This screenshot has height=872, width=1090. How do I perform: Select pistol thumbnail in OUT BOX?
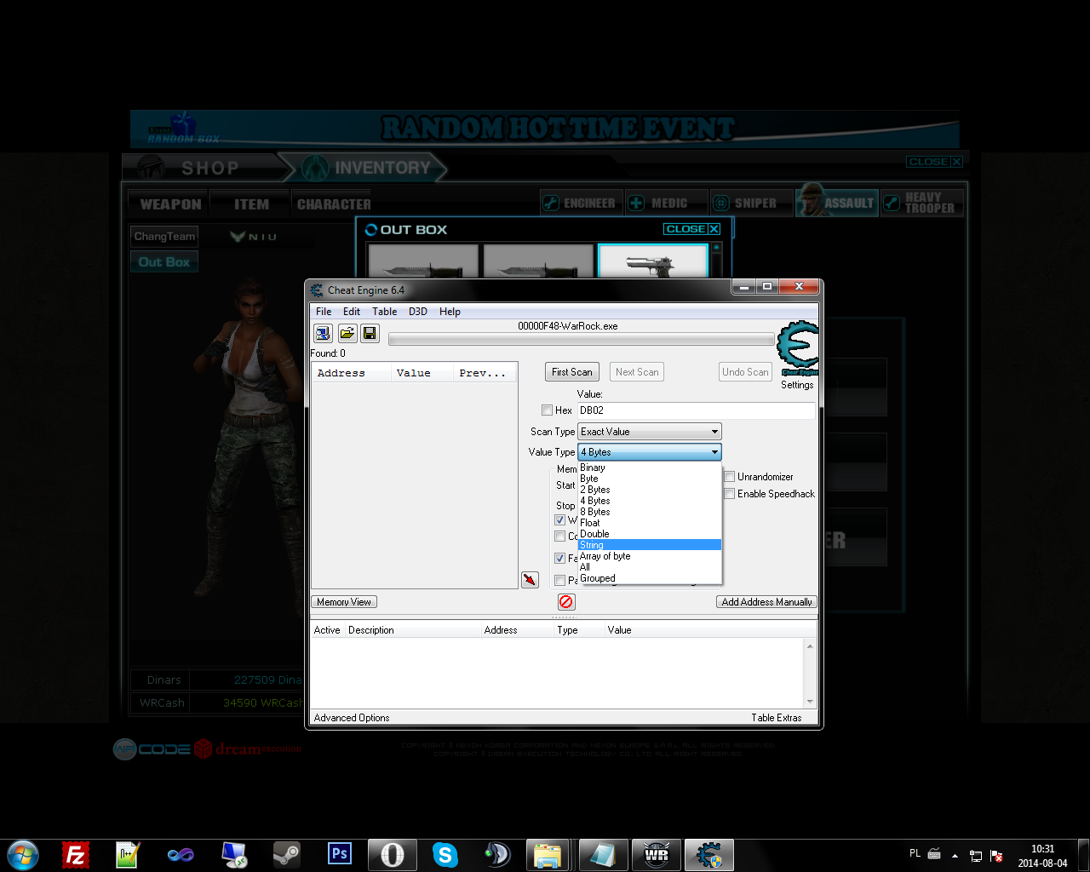point(653,262)
